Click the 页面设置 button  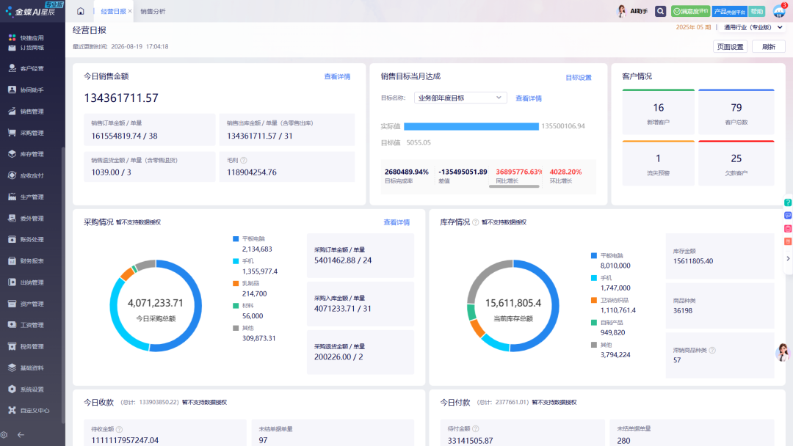click(731, 46)
